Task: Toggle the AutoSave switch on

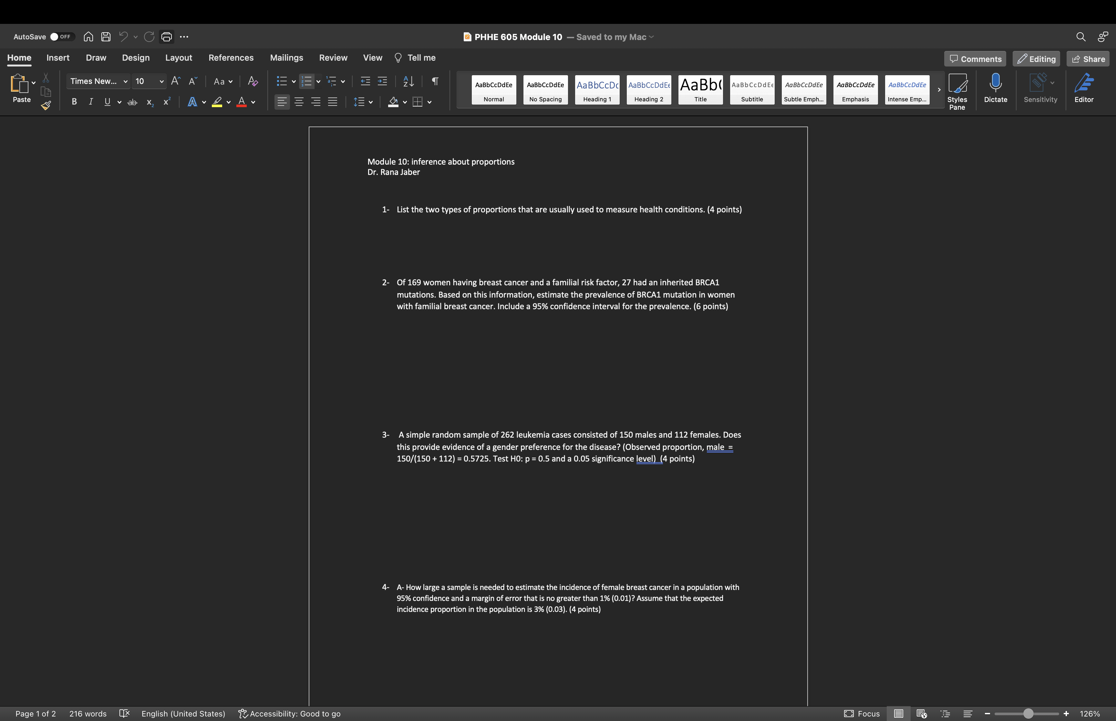Action: (61, 36)
